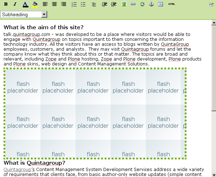Click the words 'Content Management Solutions.'
216x177 pixels.
[x=113, y=64]
